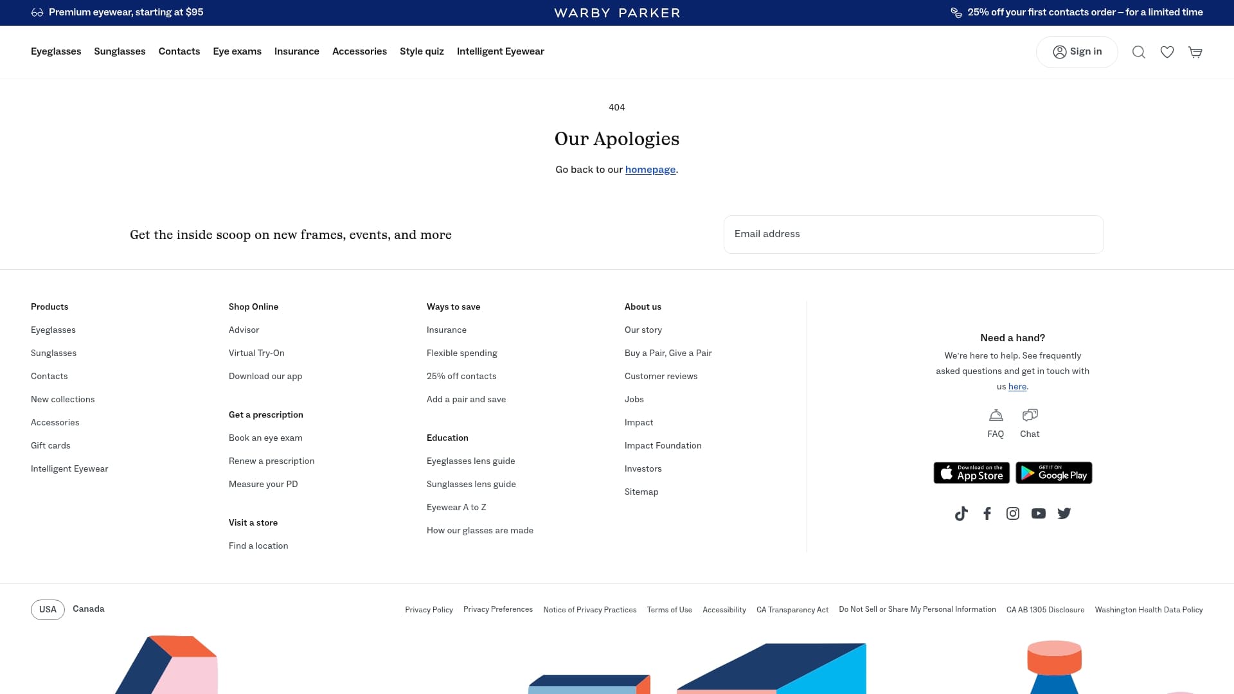Switch region to Canada
The width and height of the screenshot is (1234, 694).
point(89,609)
